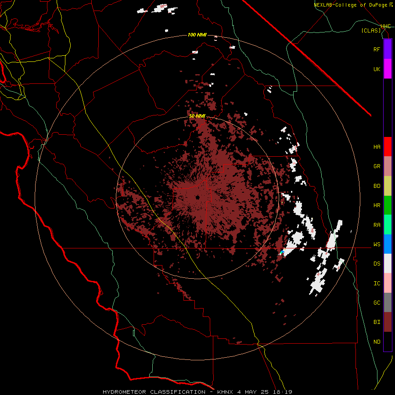This screenshot has height=395, width=395.
Task: Click the HHC product code label
Action: click(386, 26)
